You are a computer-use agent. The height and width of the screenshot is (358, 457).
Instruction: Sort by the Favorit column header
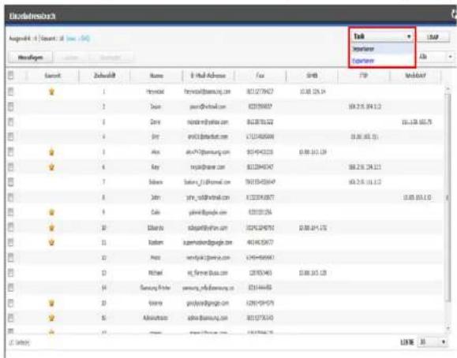(x=52, y=76)
